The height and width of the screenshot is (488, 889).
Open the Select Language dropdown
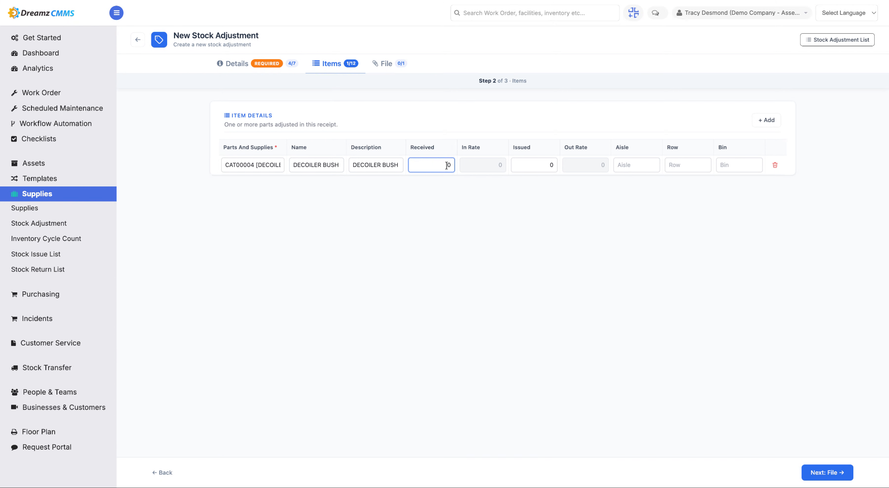(846, 13)
